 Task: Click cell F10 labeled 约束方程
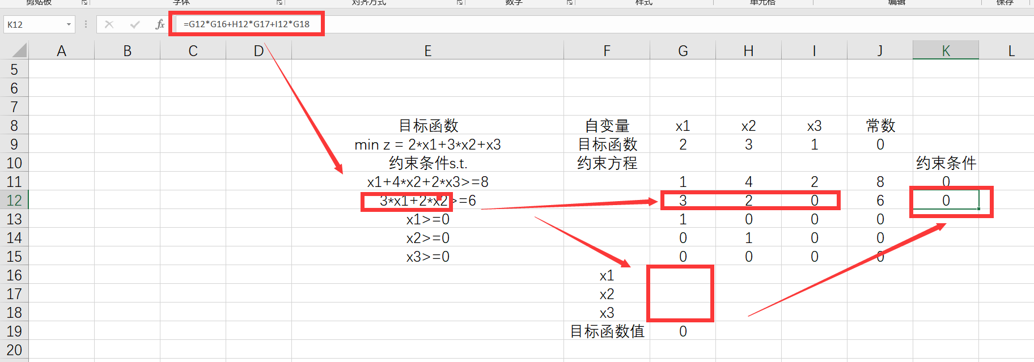coord(607,163)
